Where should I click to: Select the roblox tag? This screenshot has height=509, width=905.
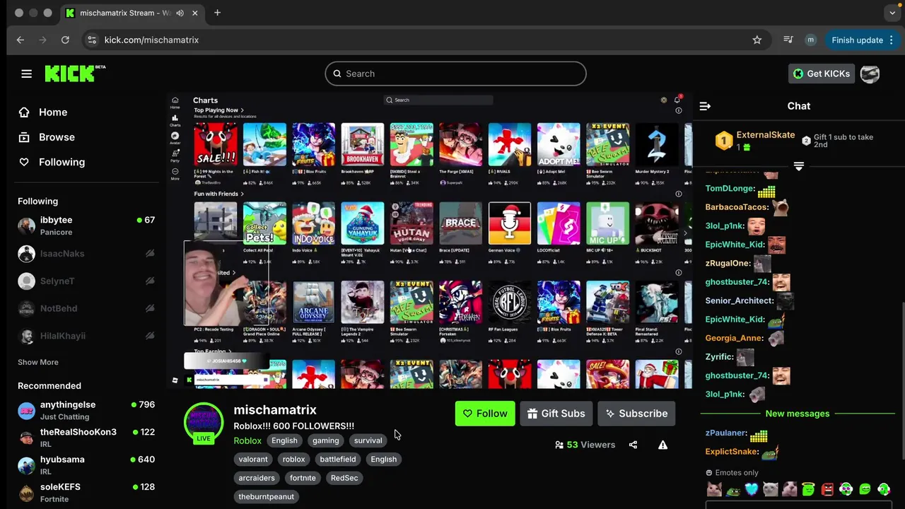pyautogui.click(x=293, y=460)
